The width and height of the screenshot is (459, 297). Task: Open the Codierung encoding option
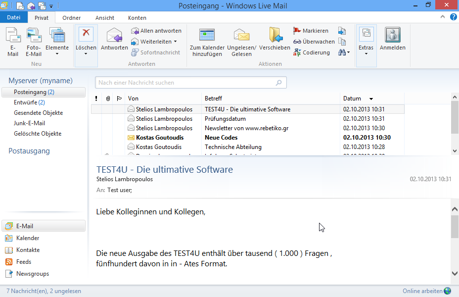pyautogui.click(x=312, y=52)
